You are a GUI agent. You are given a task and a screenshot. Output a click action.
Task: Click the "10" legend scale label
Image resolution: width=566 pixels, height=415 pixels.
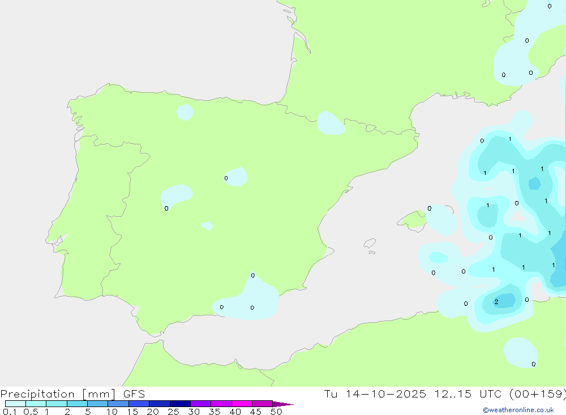pos(112,412)
